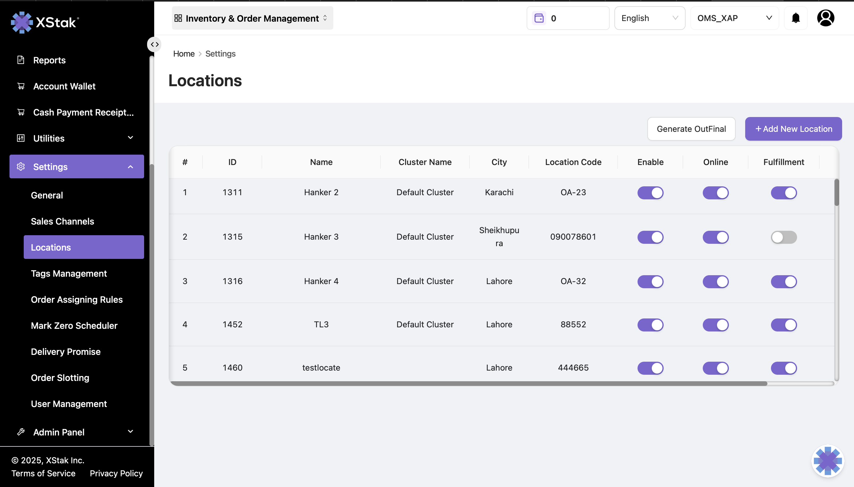Open the English language dropdown
854x487 pixels.
pos(649,18)
